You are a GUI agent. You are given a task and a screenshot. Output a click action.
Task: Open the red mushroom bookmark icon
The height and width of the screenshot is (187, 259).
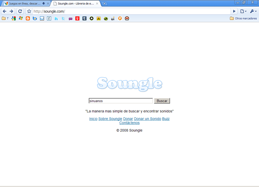127,19
